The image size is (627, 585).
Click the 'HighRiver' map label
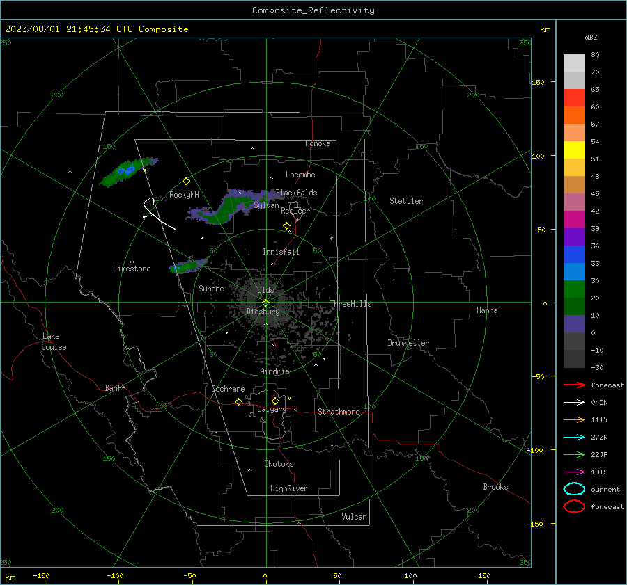[x=289, y=488]
